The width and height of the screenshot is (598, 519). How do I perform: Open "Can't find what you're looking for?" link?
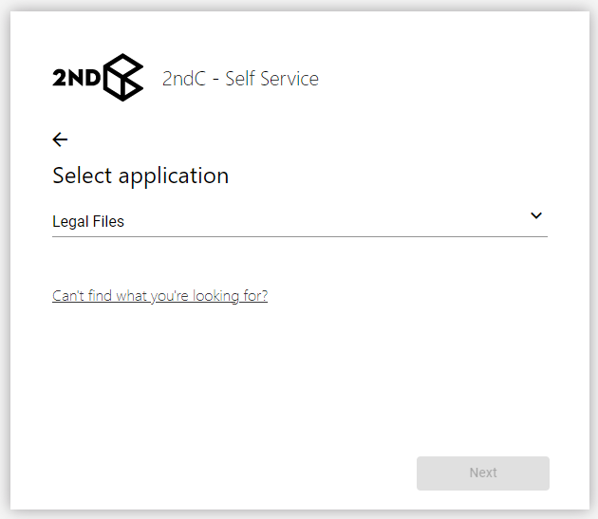point(159,296)
